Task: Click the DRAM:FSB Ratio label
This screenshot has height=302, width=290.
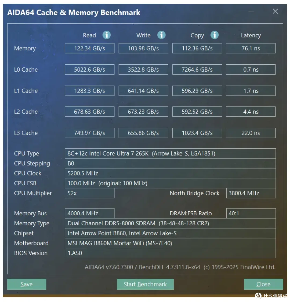Action: pyautogui.click(x=191, y=213)
